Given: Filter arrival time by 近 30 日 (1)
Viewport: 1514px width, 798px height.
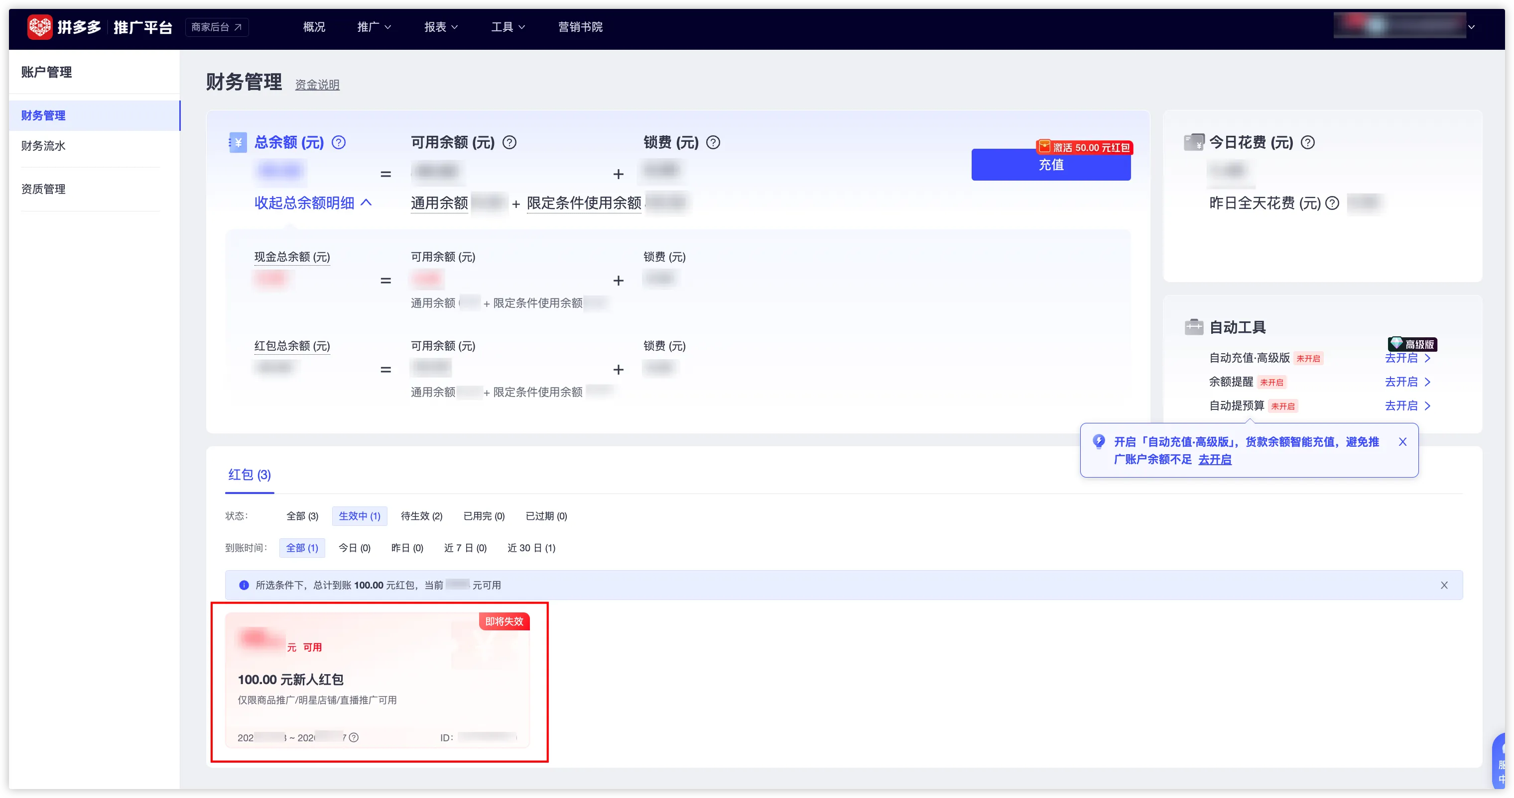Looking at the screenshot, I should (531, 548).
